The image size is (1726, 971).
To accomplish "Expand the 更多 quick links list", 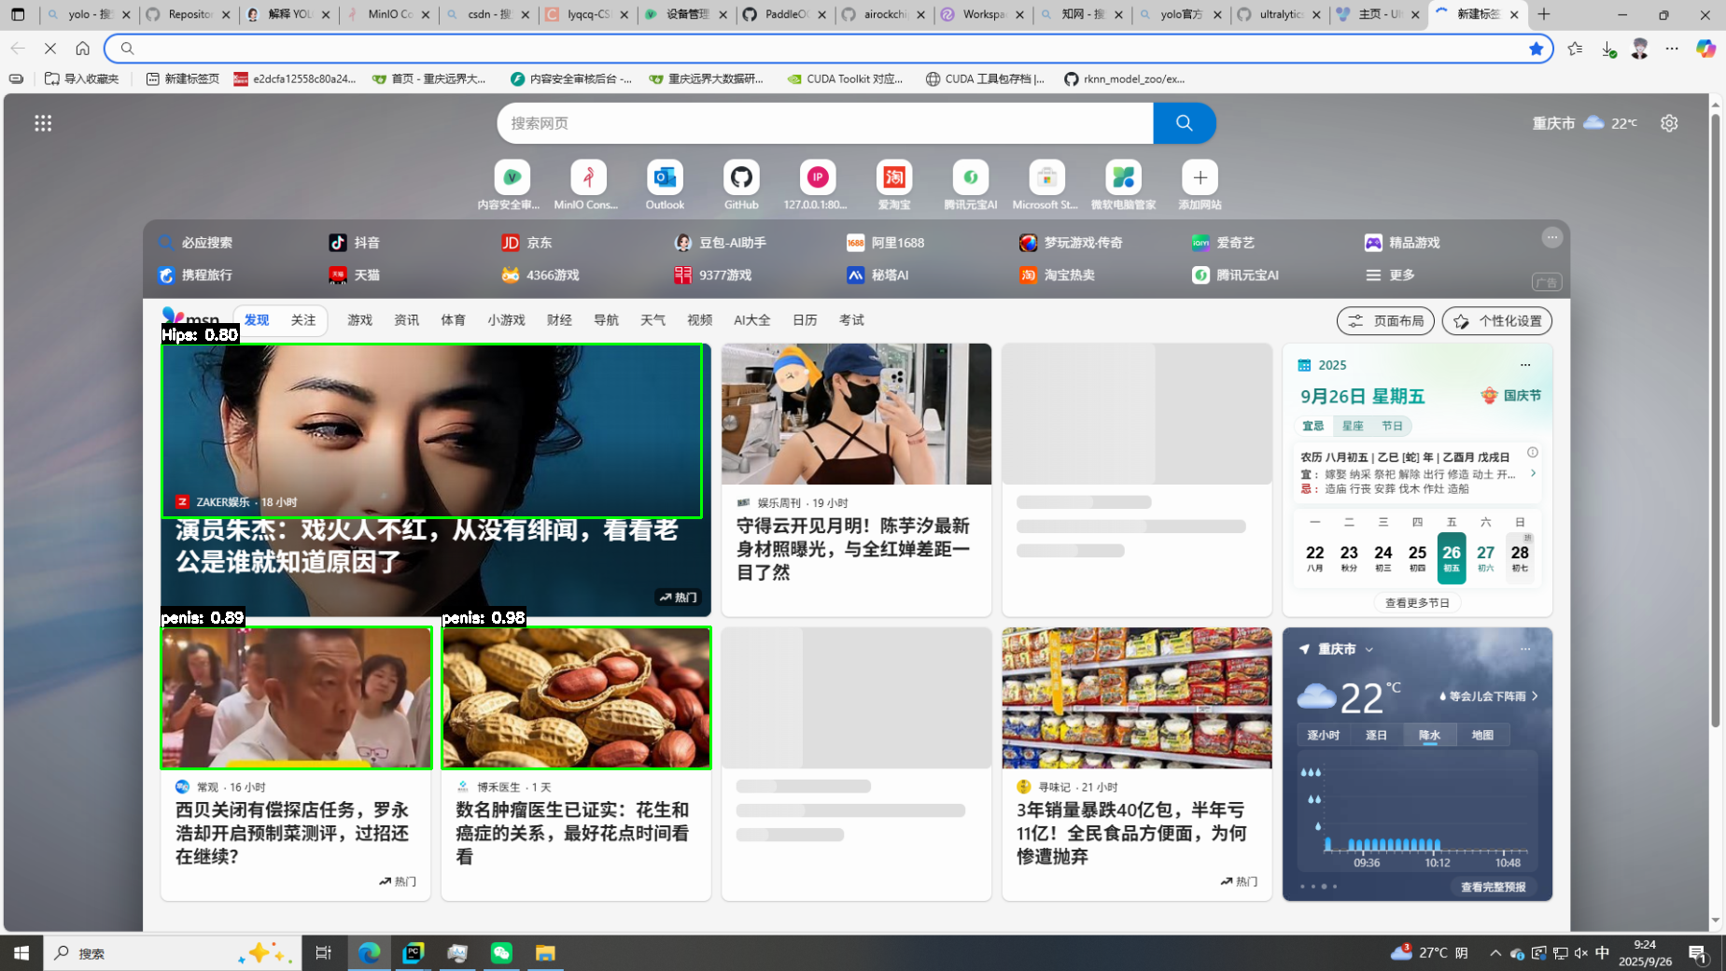I will tap(1391, 275).
